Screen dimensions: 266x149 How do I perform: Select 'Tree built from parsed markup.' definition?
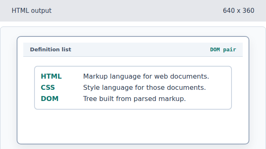134,99
